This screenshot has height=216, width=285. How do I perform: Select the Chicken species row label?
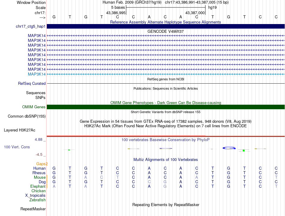coord(38,191)
